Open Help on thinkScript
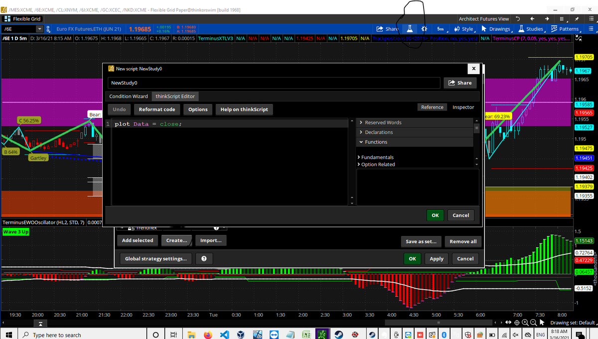Screen dimensions: 598x339 coord(244,109)
